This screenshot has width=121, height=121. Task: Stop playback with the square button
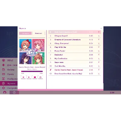(x=35, y=77)
